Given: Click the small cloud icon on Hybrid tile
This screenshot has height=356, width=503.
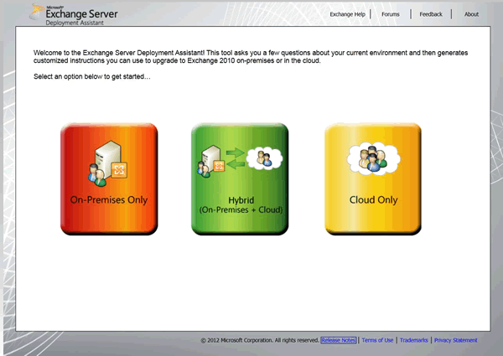Looking at the screenshot, I should tap(264, 158).
